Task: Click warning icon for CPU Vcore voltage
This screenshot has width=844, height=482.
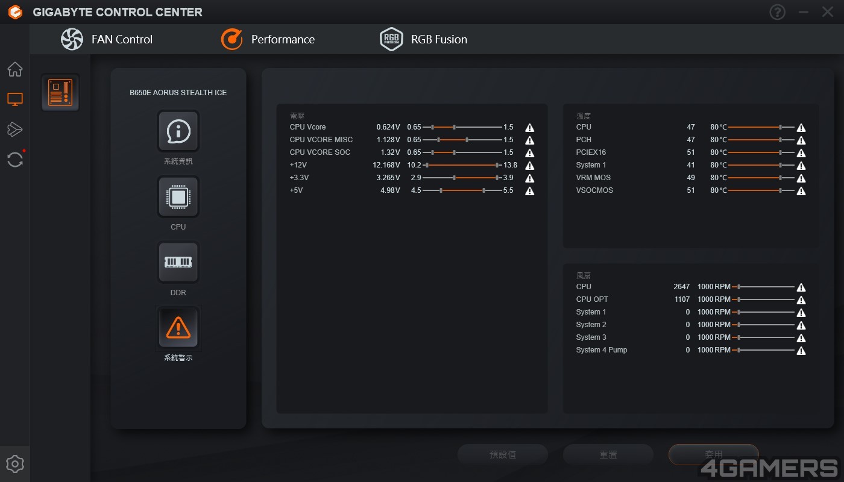Action: 530,128
